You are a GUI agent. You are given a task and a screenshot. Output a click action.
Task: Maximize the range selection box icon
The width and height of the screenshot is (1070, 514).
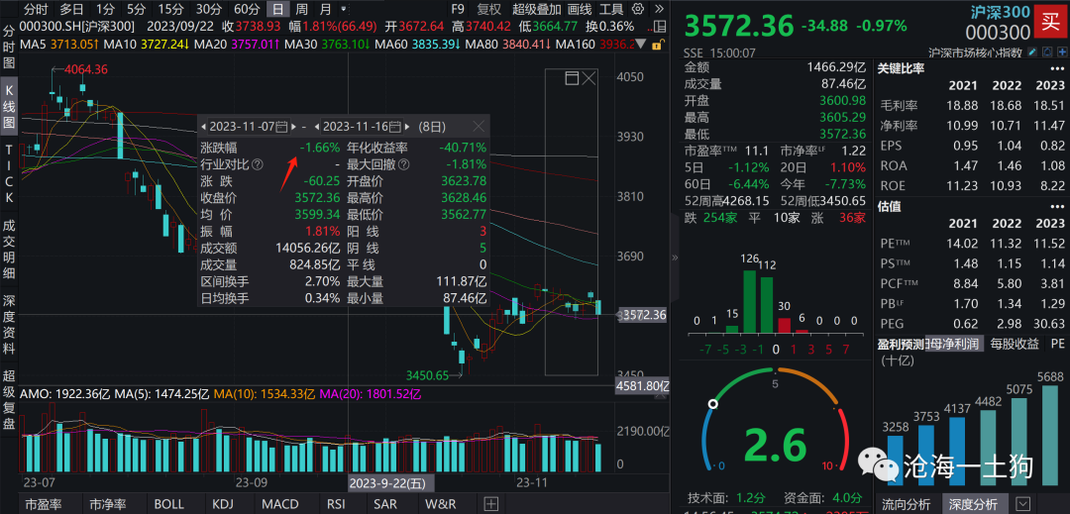(572, 78)
